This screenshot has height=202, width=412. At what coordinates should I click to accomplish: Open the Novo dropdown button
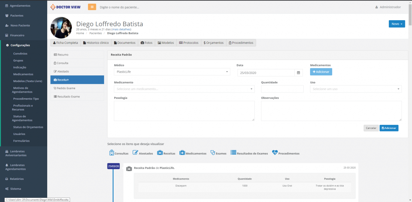(x=397, y=24)
